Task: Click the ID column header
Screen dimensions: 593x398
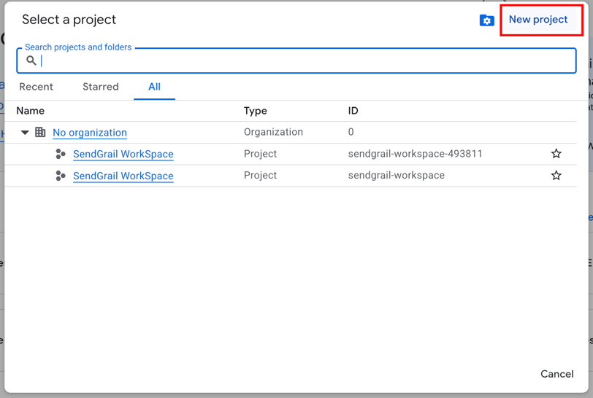Action: [353, 111]
